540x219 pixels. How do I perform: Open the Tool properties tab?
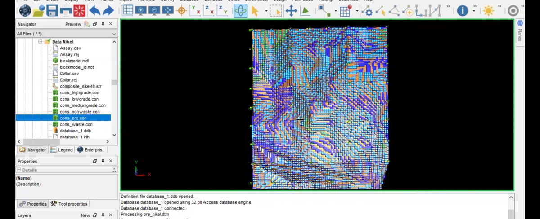tap(69, 204)
